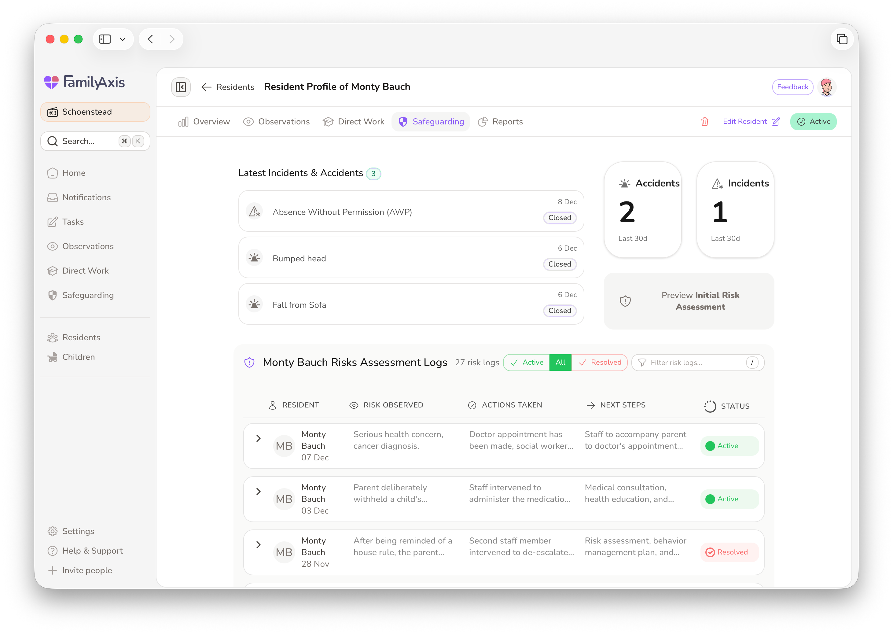Switch to the Reports tab
The height and width of the screenshot is (634, 893).
click(x=500, y=122)
